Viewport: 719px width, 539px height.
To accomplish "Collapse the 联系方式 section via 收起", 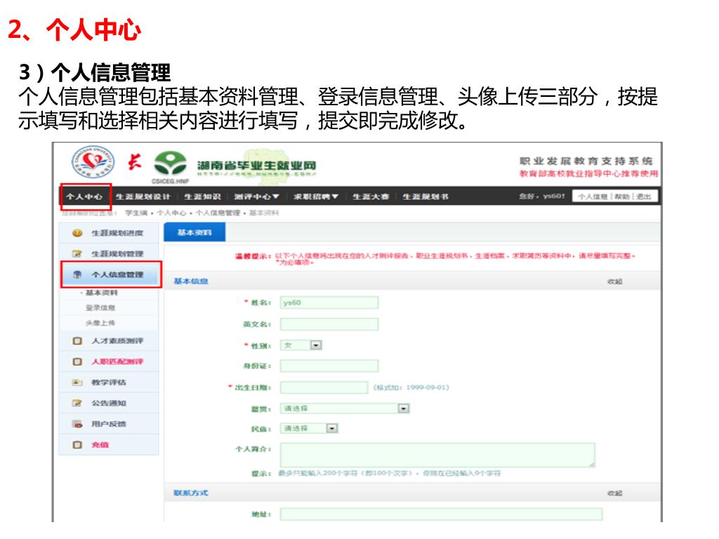I will click(x=615, y=493).
